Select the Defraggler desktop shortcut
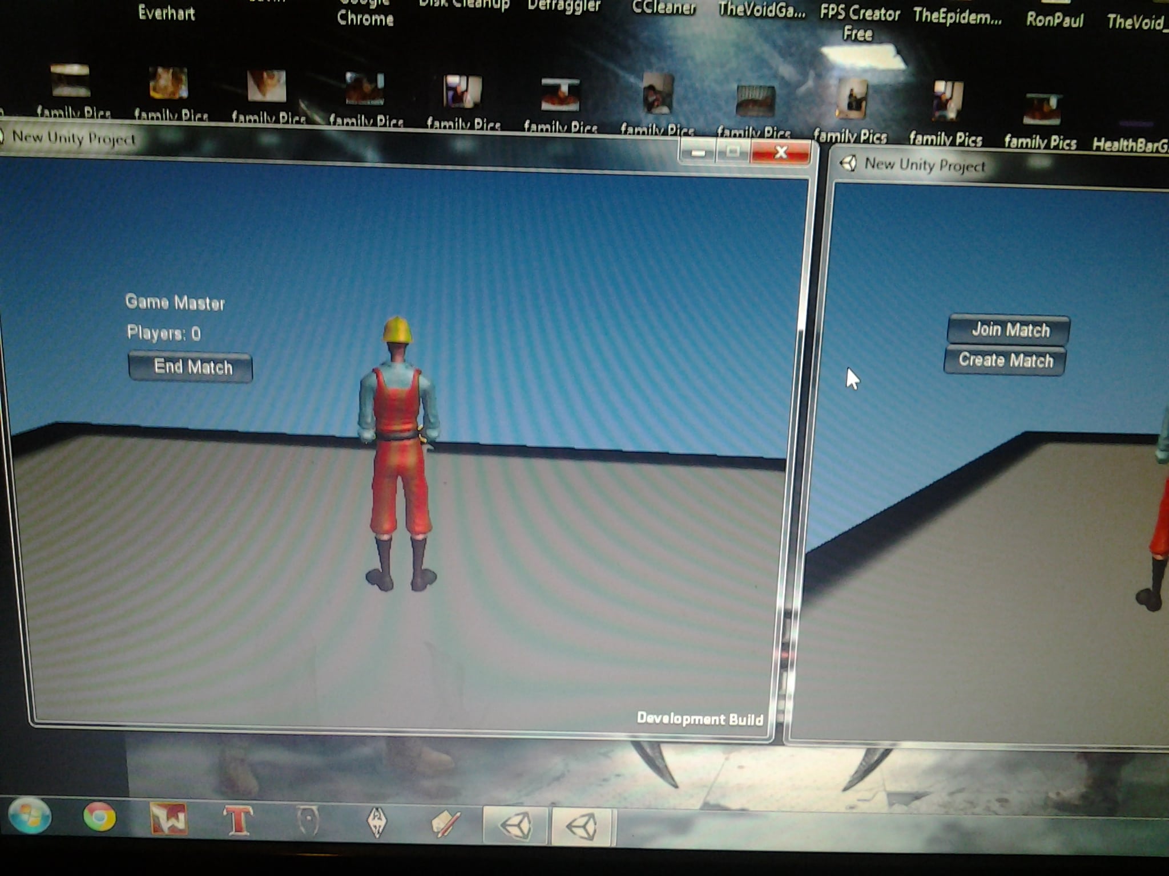Image resolution: width=1169 pixels, height=876 pixels. point(564,7)
